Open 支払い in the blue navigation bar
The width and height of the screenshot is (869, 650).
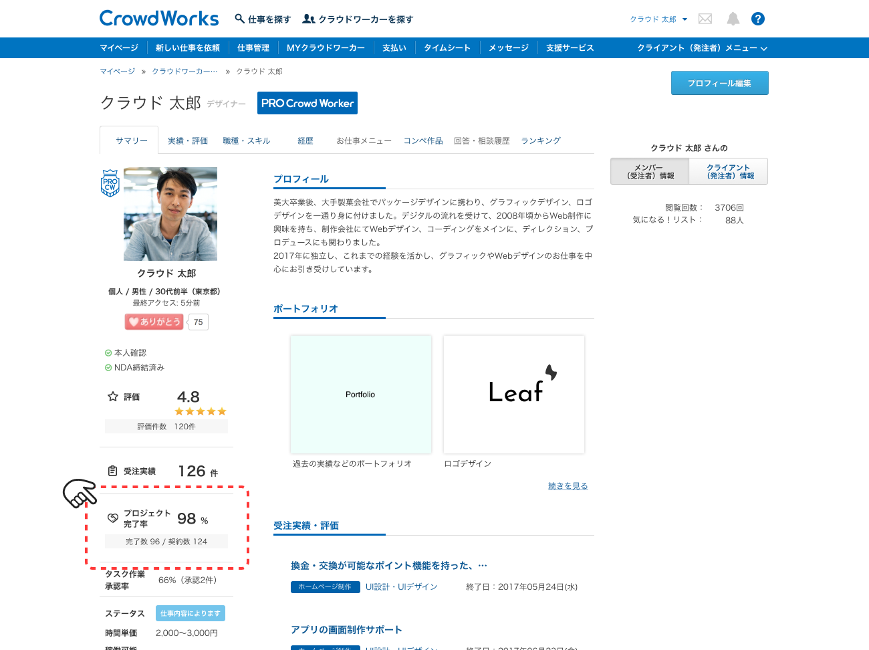[394, 48]
